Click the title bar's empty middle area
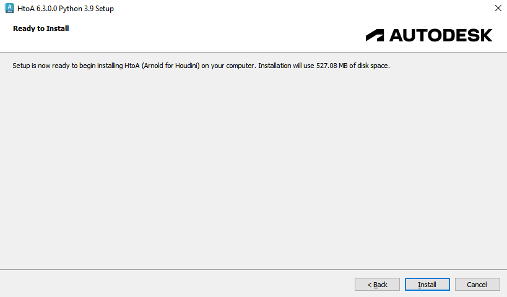This screenshot has height=297, width=507. [279, 9]
